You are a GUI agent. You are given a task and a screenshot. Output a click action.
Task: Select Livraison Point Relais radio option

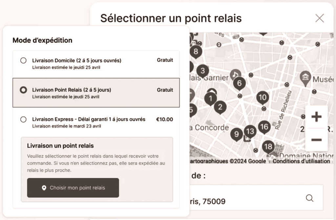click(x=23, y=90)
